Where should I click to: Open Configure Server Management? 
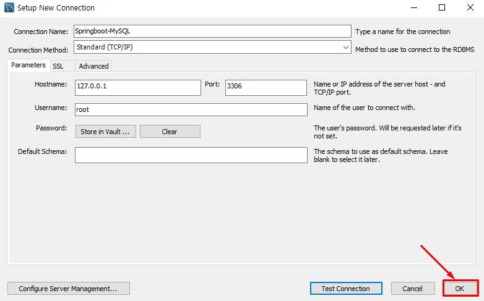click(69, 289)
